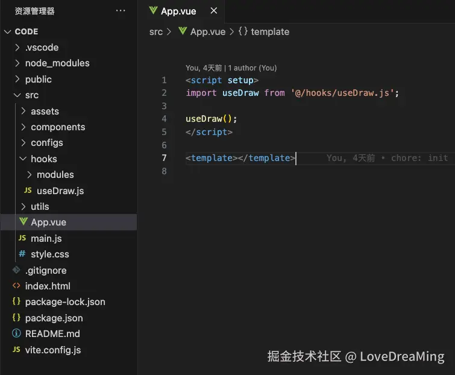Click the HTML brackets icon beside index.html
Image resolution: width=455 pixels, height=375 pixels.
[16, 286]
